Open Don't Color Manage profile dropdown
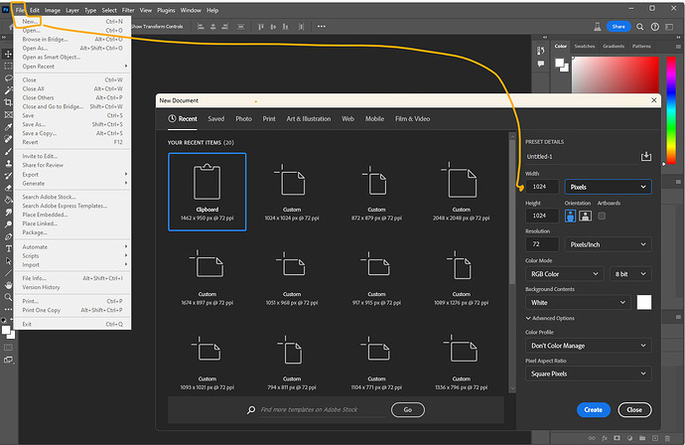The height and width of the screenshot is (445, 685). click(x=588, y=346)
